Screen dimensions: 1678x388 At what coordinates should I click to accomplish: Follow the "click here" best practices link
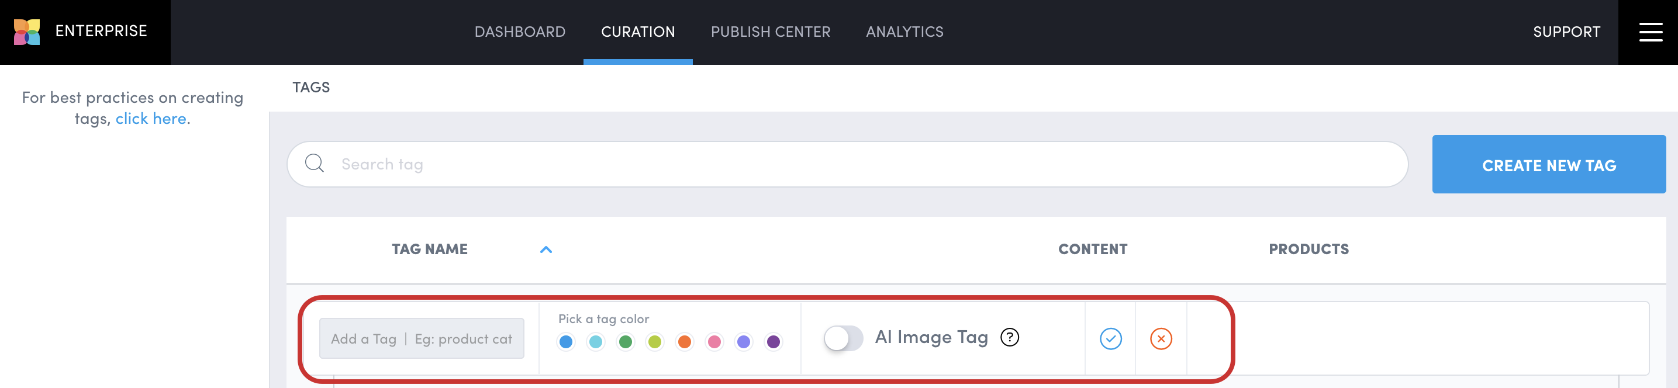point(151,119)
